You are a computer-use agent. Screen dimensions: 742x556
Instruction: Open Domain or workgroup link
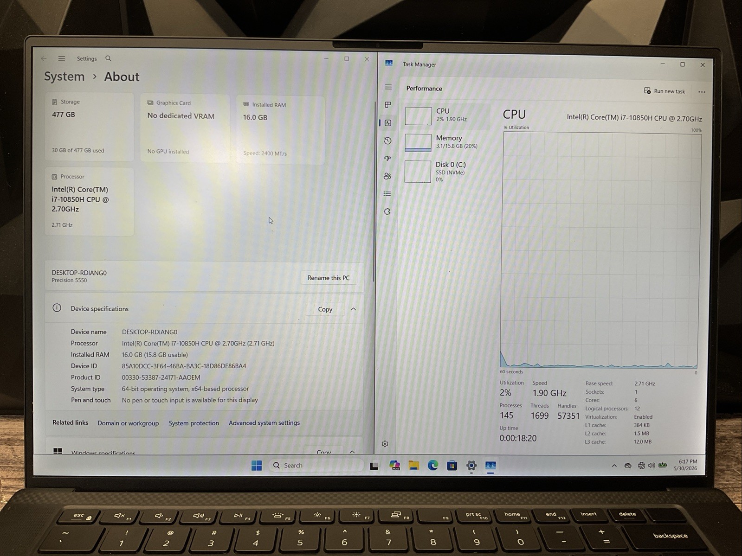(x=128, y=423)
